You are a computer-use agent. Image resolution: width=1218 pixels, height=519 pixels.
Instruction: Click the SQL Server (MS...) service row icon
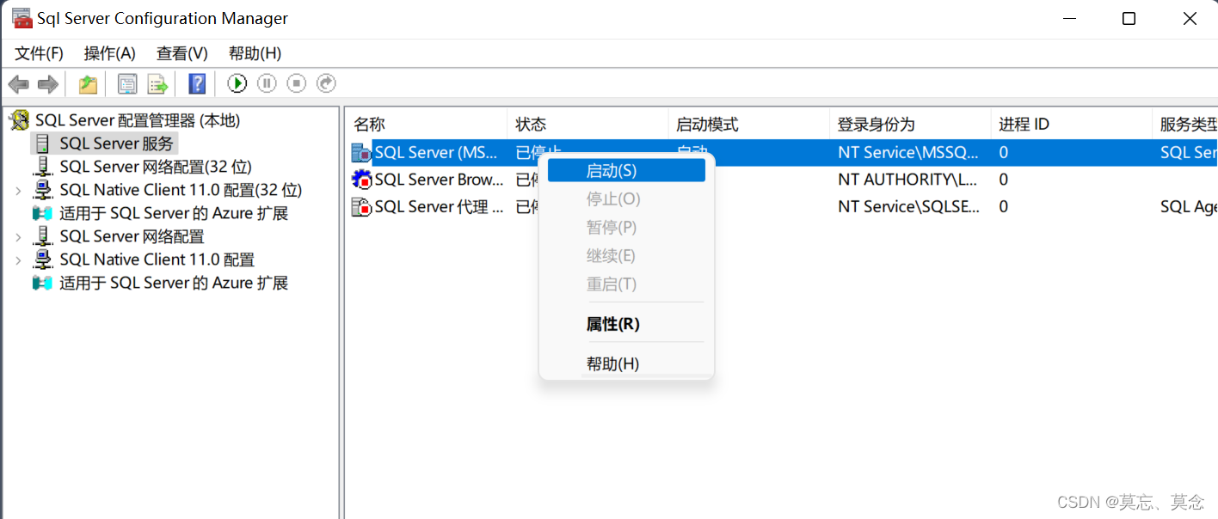(362, 153)
